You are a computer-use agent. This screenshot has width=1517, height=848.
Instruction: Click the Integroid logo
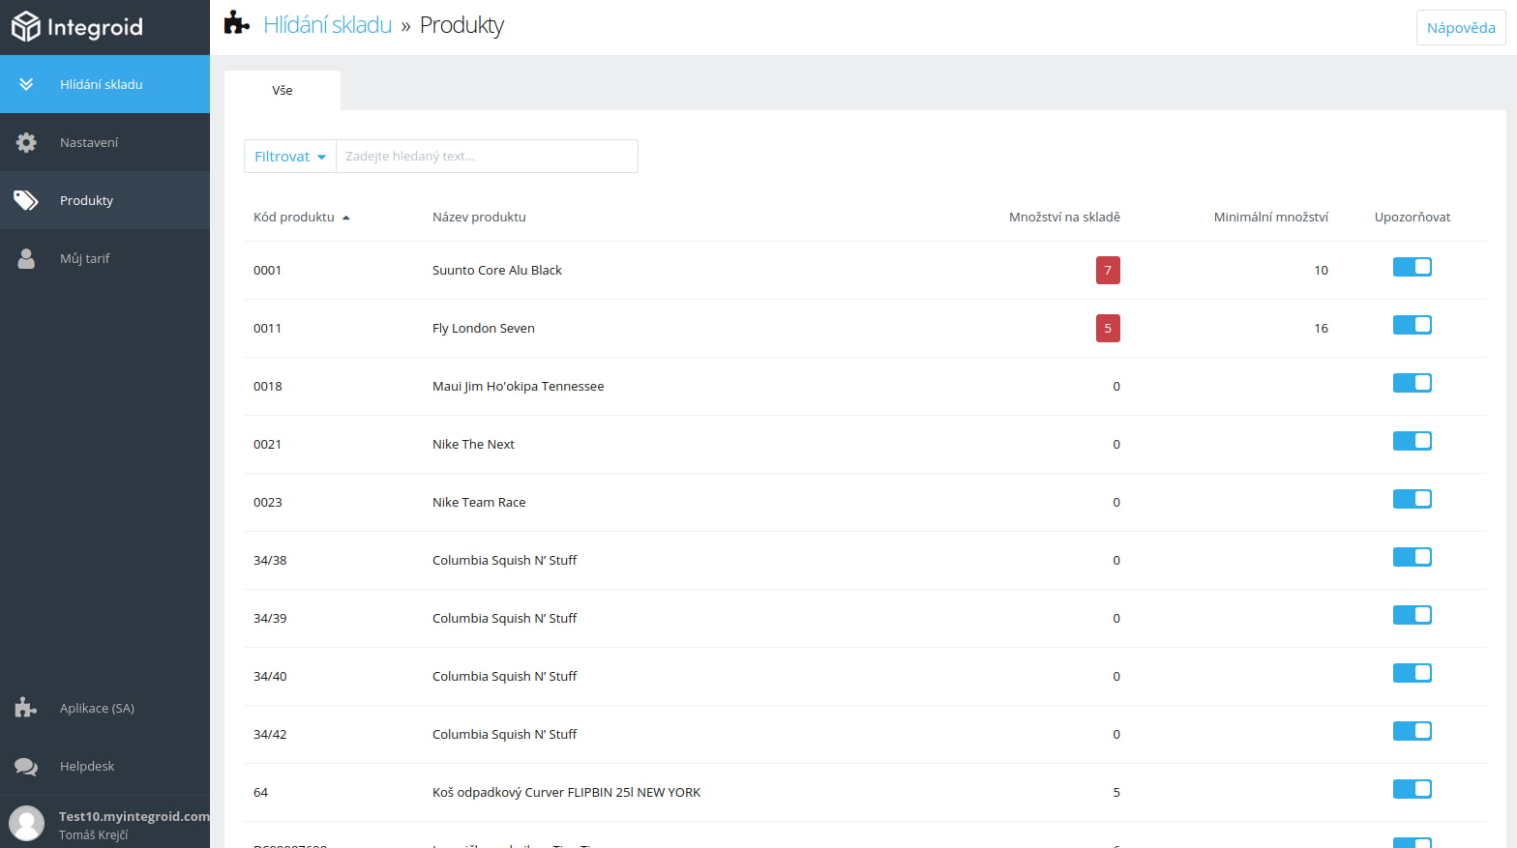tap(77, 27)
